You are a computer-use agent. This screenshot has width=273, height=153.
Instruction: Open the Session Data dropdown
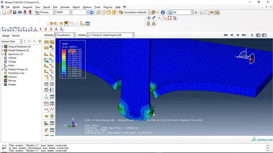(x=21, y=41)
